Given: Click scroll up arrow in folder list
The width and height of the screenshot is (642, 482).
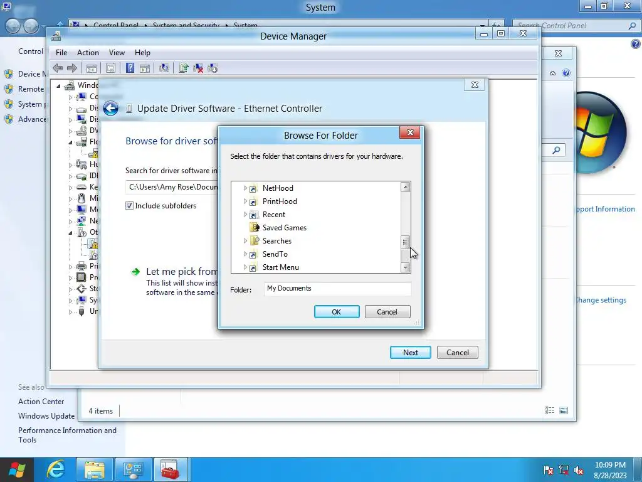Looking at the screenshot, I should pos(406,187).
